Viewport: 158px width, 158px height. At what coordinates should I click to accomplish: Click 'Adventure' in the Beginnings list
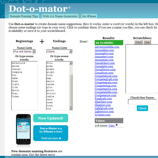tap(18, 63)
